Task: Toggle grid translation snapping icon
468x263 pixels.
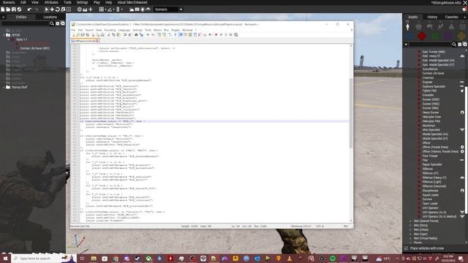Action: 101,9
